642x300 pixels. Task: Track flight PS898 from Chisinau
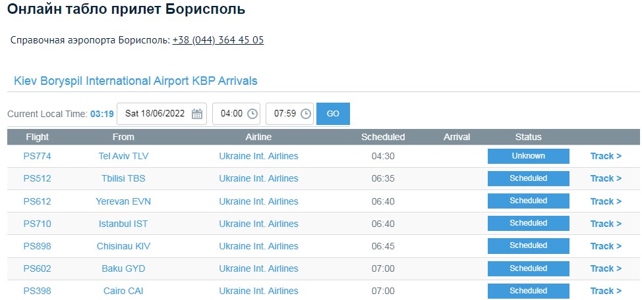tap(606, 246)
